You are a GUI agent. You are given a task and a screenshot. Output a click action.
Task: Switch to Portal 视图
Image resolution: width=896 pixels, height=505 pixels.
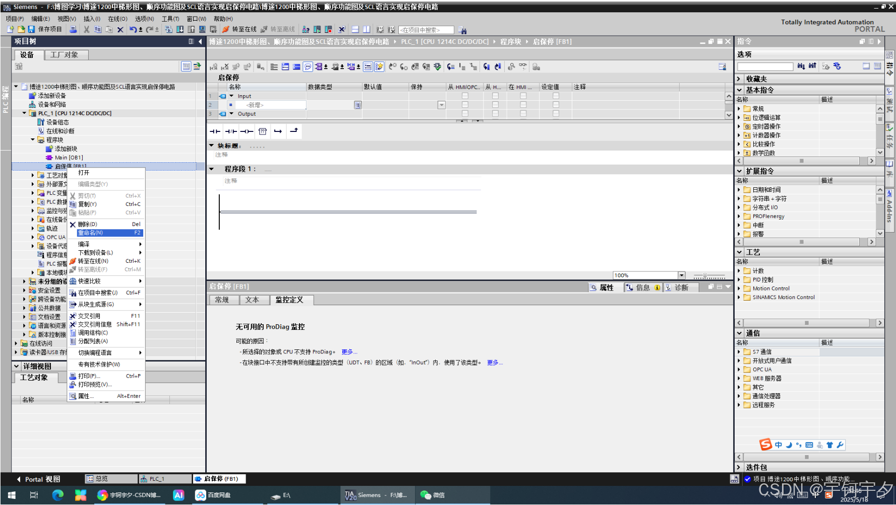tap(38, 479)
